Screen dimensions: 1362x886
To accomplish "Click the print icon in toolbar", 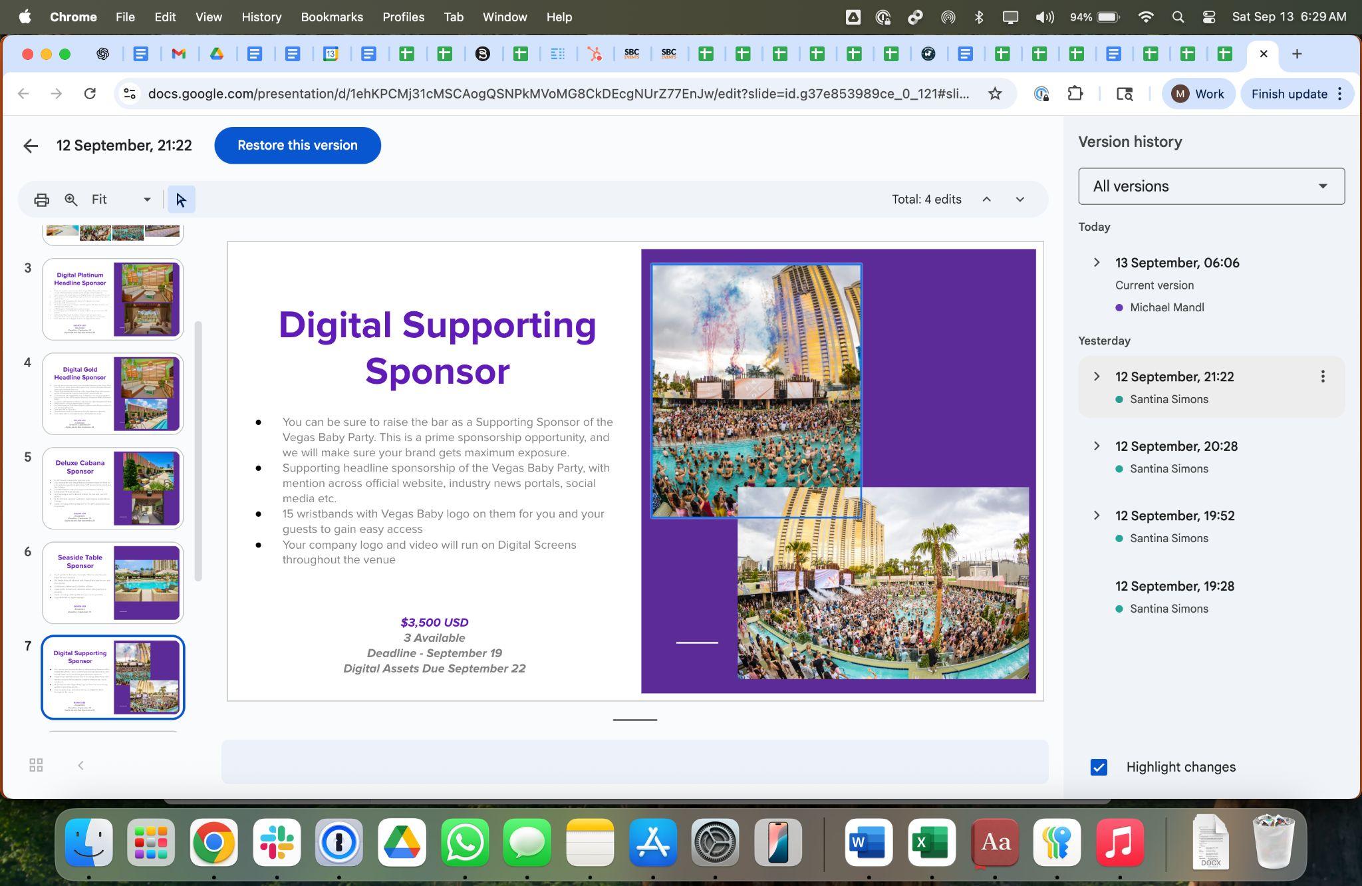I will tap(41, 200).
